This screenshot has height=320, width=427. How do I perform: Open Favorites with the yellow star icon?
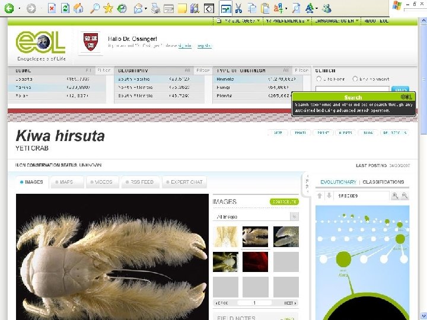[x=108, y=8]
